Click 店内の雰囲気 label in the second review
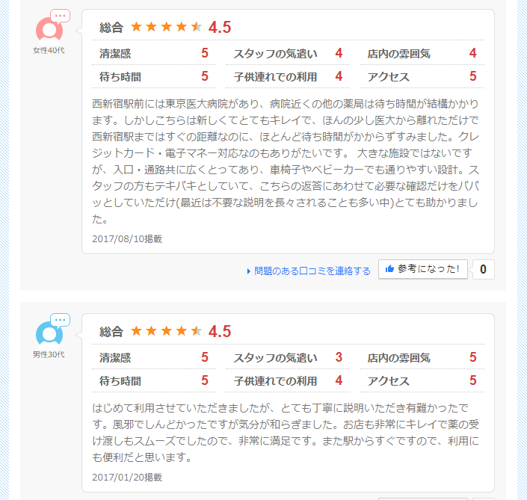This screenshot has height=500, width=527. point(398,358)
